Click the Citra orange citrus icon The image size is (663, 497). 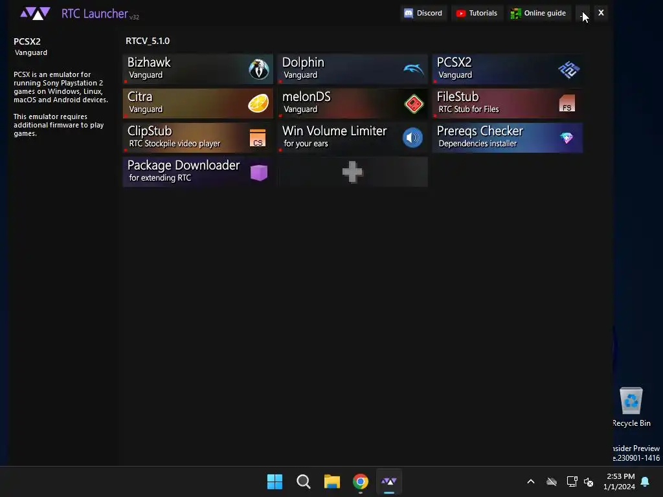click(x=258, y=104)
